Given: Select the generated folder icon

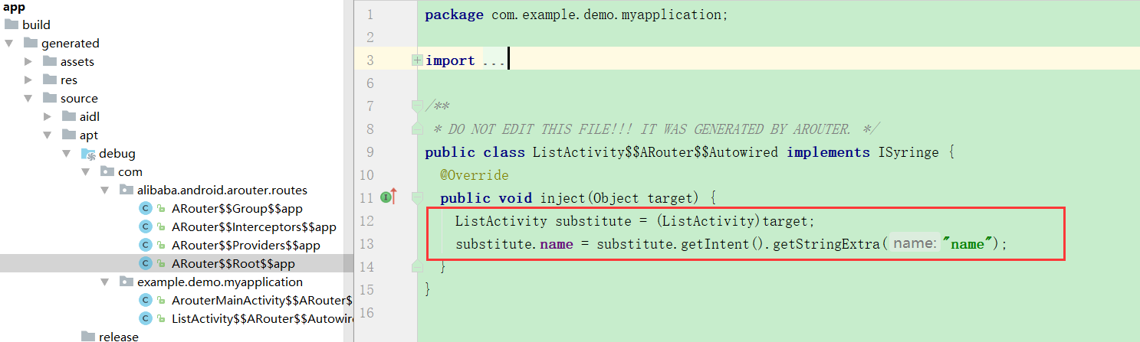Looking at the screenshot, I should (x=31, y=43).
